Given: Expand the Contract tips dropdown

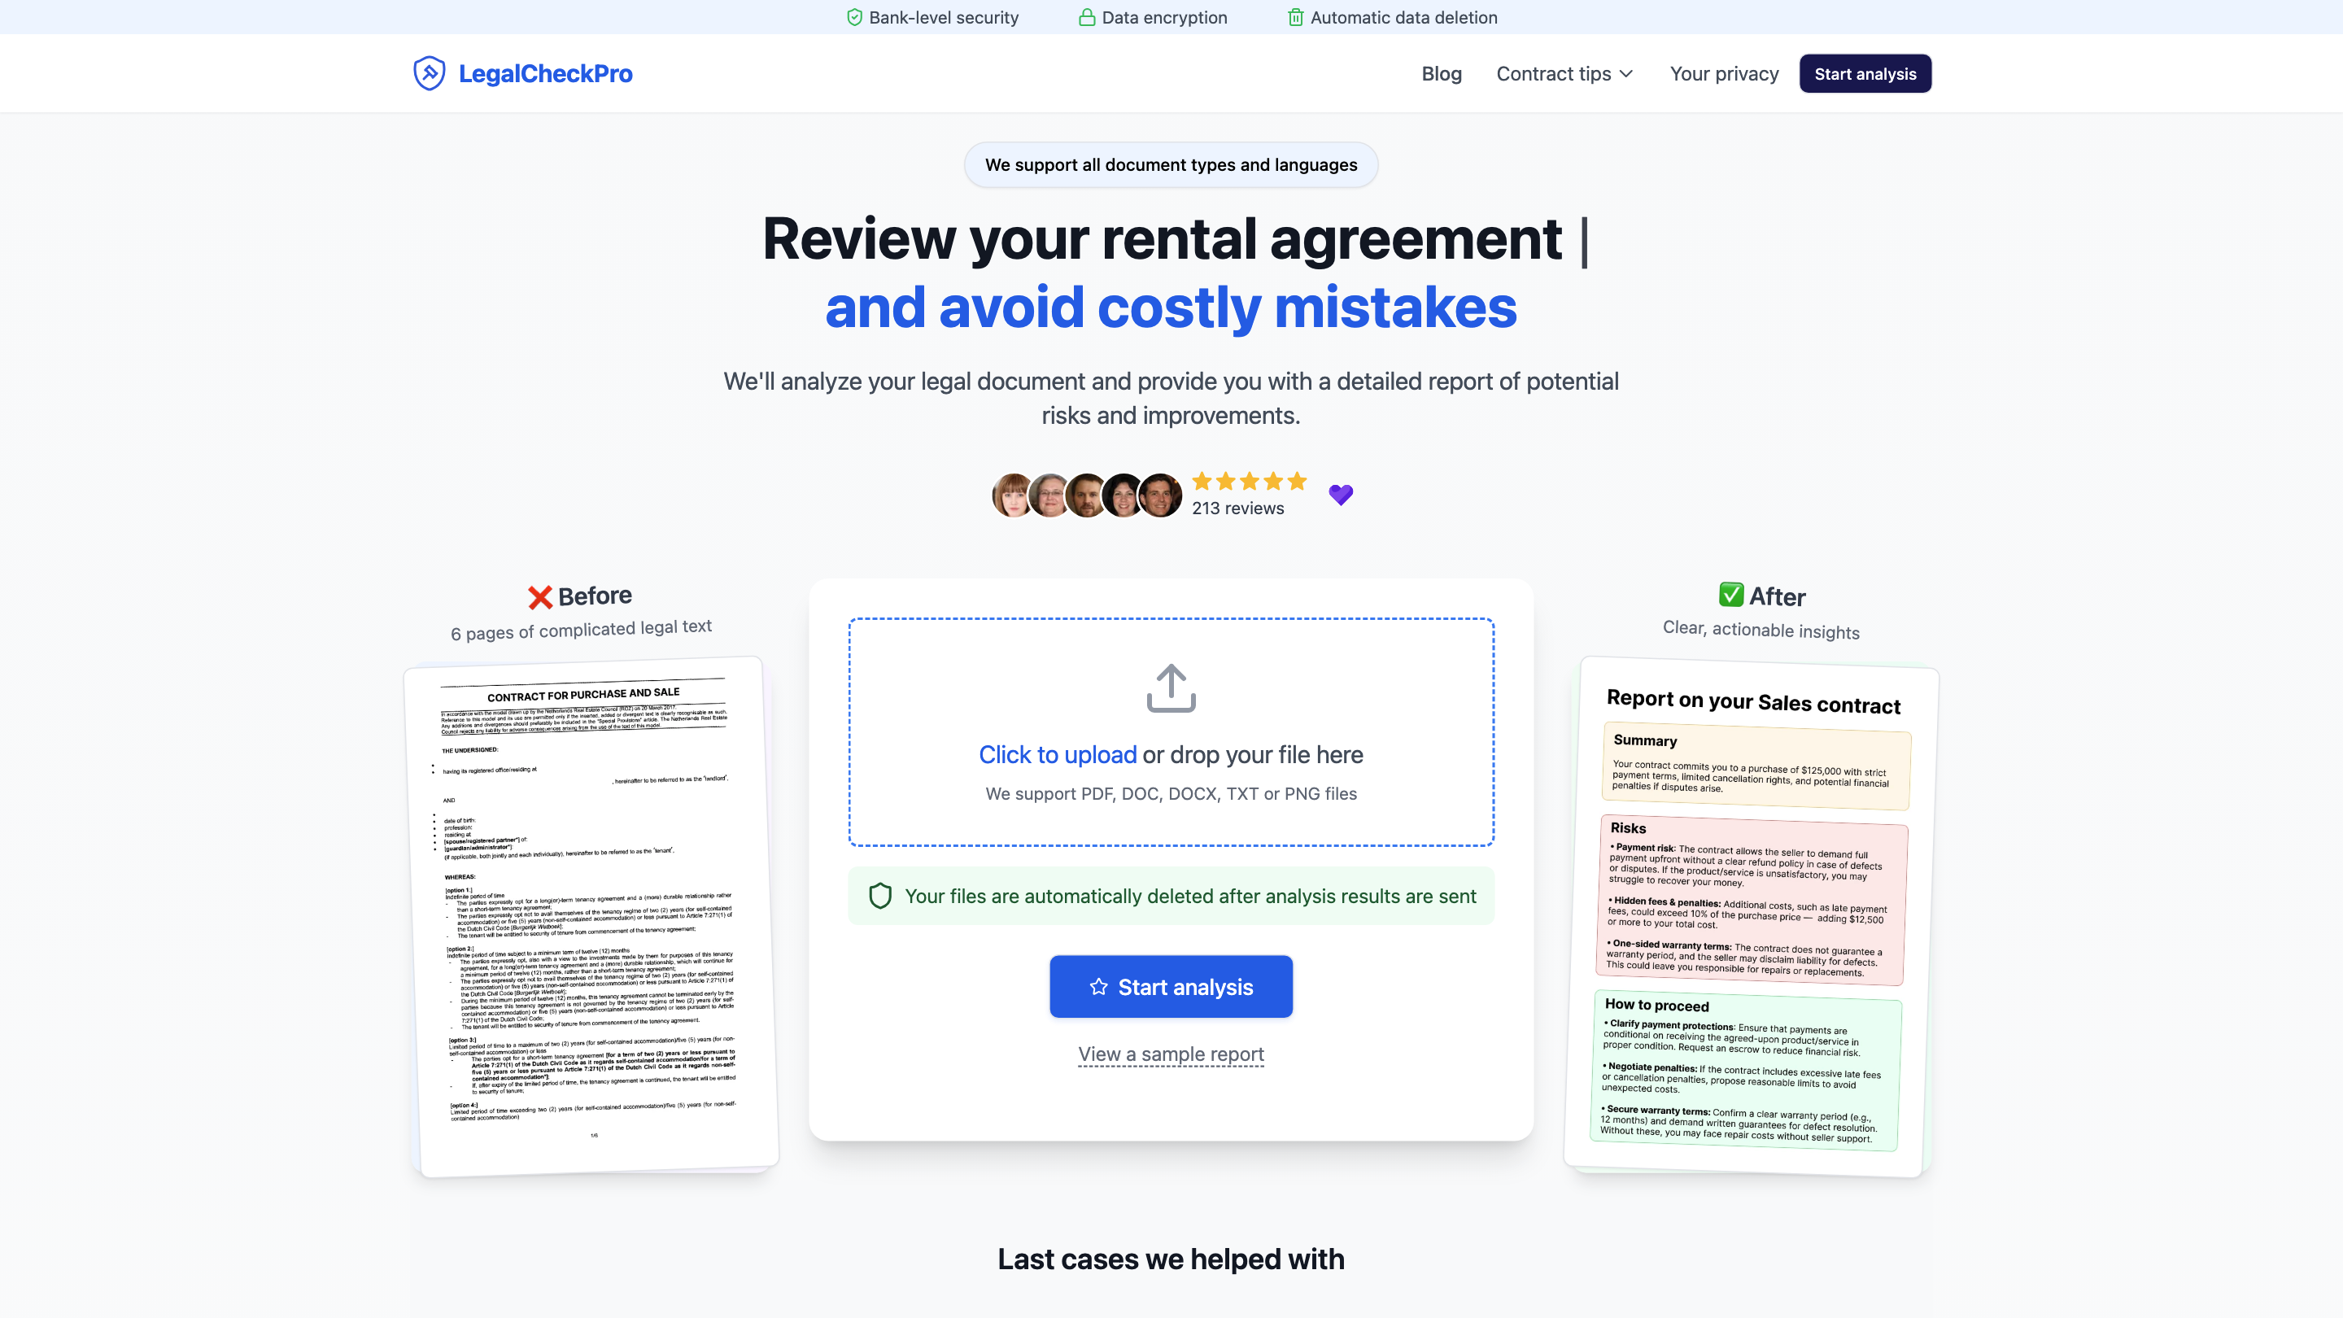Looking at the screenshot, I should [1564, 74].
